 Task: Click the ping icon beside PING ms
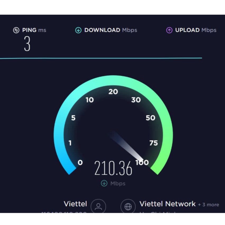(x=16, y=30)
